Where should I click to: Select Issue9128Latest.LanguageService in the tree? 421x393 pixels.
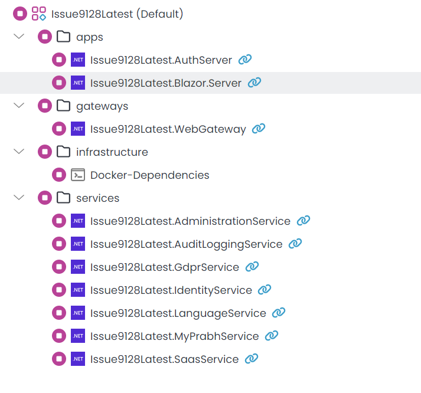click(x=178, y=313)
